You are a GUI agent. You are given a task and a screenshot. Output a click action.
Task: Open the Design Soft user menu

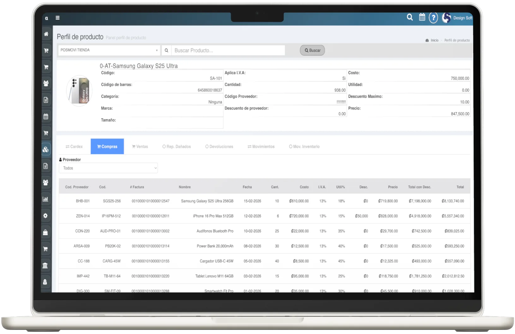[x=458, y=18]
